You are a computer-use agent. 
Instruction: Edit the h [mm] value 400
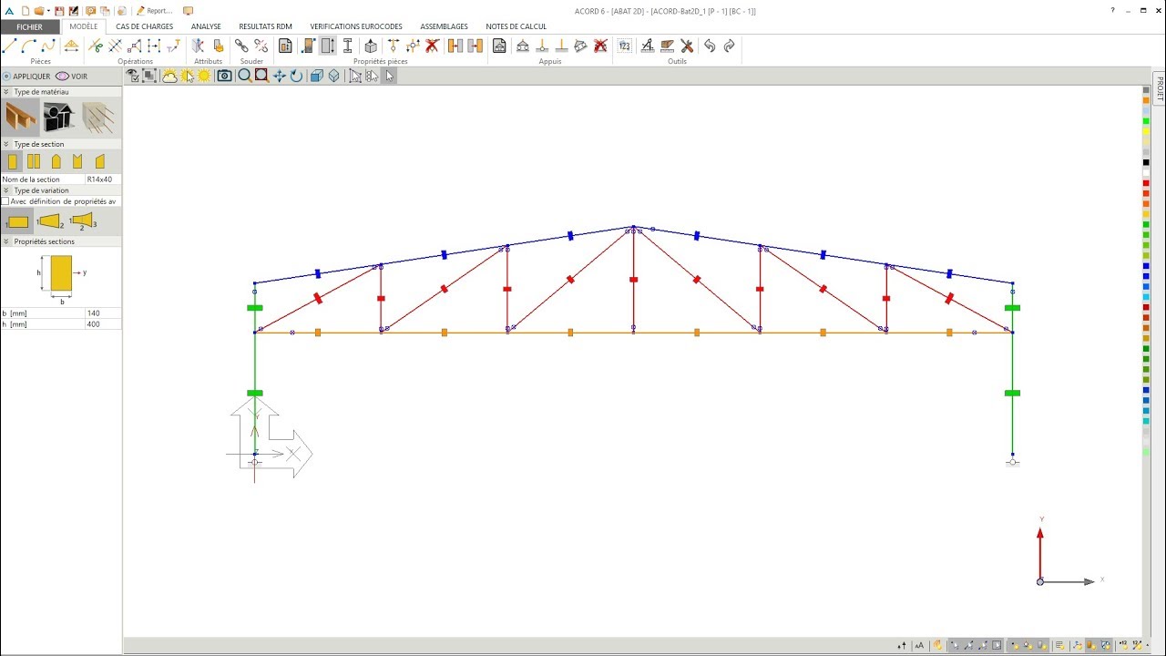tap(103, 323)
